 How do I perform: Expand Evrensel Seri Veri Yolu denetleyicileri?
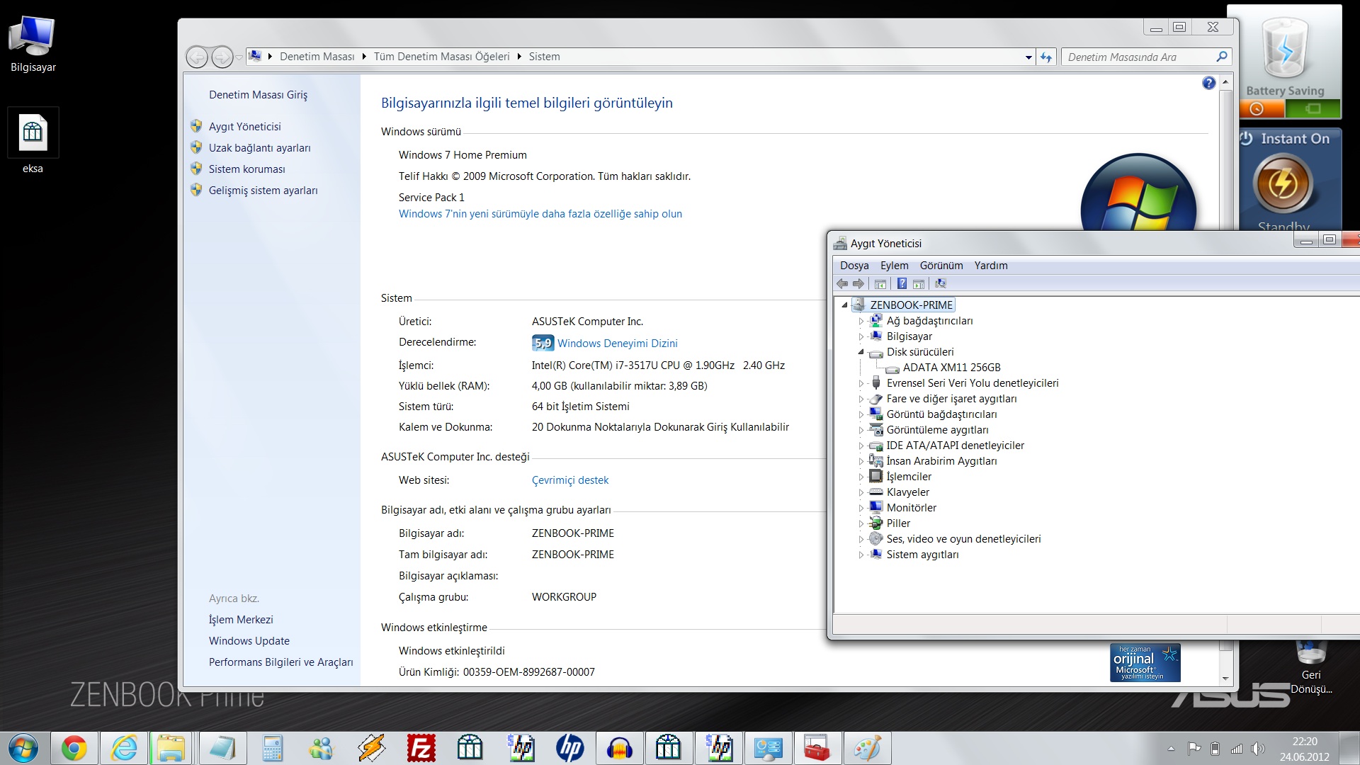pyautogui.click(x=861, y=383)
